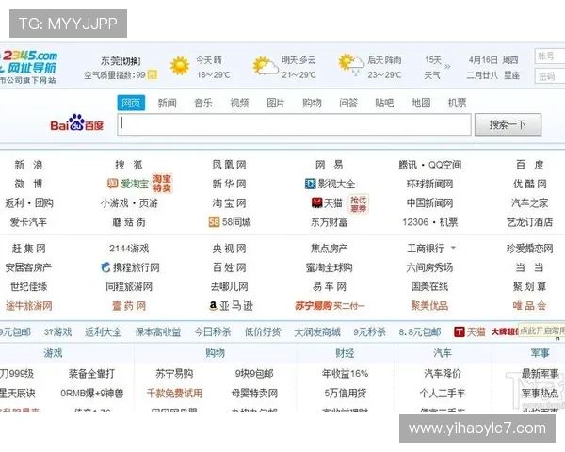Viewport: 565px width, 452px height.
Task: Open the 去哪儿网 link
Action: [x=229, y=286]
